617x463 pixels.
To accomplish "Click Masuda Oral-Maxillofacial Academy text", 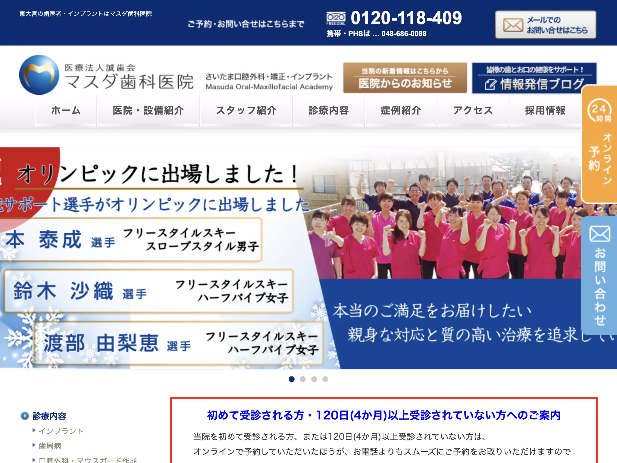I will click(269, 87).
